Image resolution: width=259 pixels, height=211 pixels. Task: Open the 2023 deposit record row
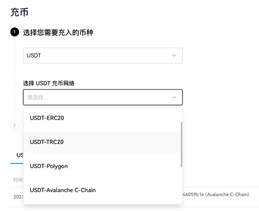click(x=135, y=197)
